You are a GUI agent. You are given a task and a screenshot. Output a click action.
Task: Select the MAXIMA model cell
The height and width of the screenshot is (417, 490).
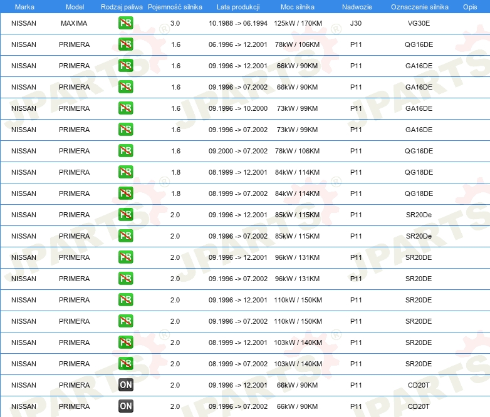pyautogui.click(x=74, y=23)
